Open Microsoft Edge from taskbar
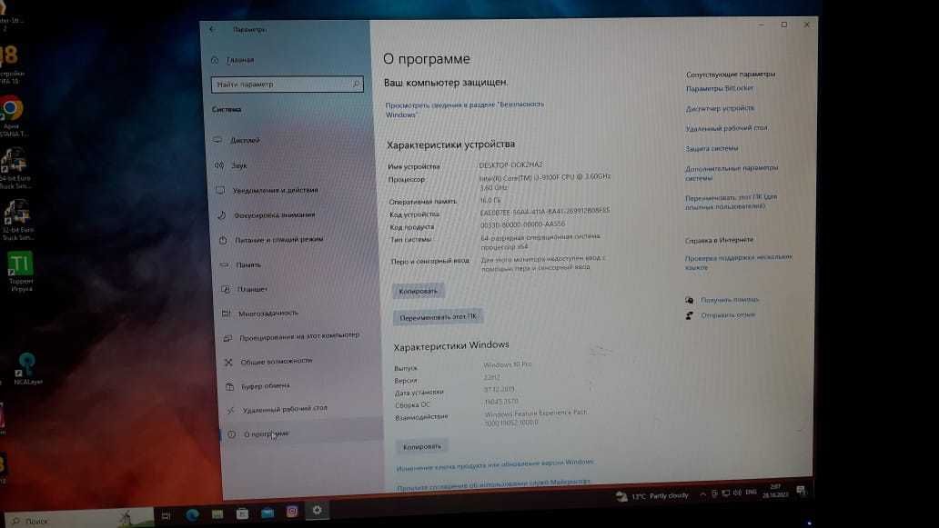Image resolution: width=939 pixels, height=528 pixels. click(192, 515)
